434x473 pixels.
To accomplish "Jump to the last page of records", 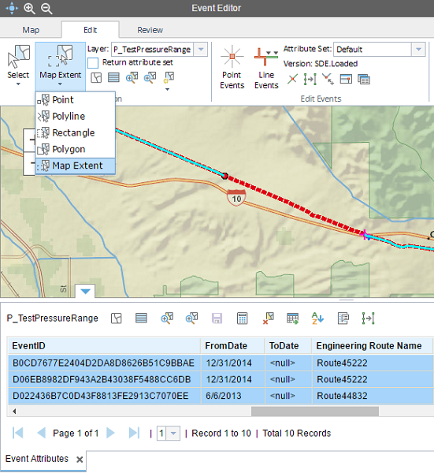I will click(x=134, y=433).
